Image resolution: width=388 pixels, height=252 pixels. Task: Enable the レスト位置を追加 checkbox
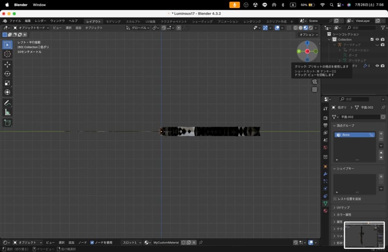coord(335,199)
